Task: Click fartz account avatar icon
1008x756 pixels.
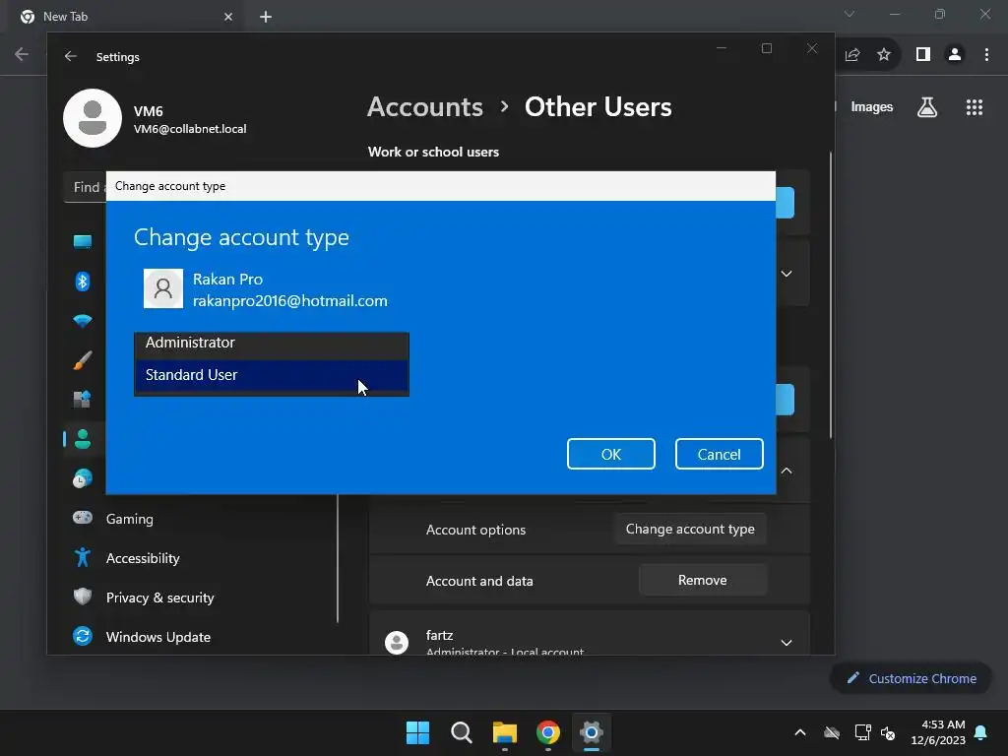Action: [397, 642]
